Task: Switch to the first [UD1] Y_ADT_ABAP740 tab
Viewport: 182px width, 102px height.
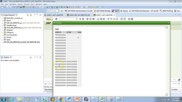Action: [54, 15]
